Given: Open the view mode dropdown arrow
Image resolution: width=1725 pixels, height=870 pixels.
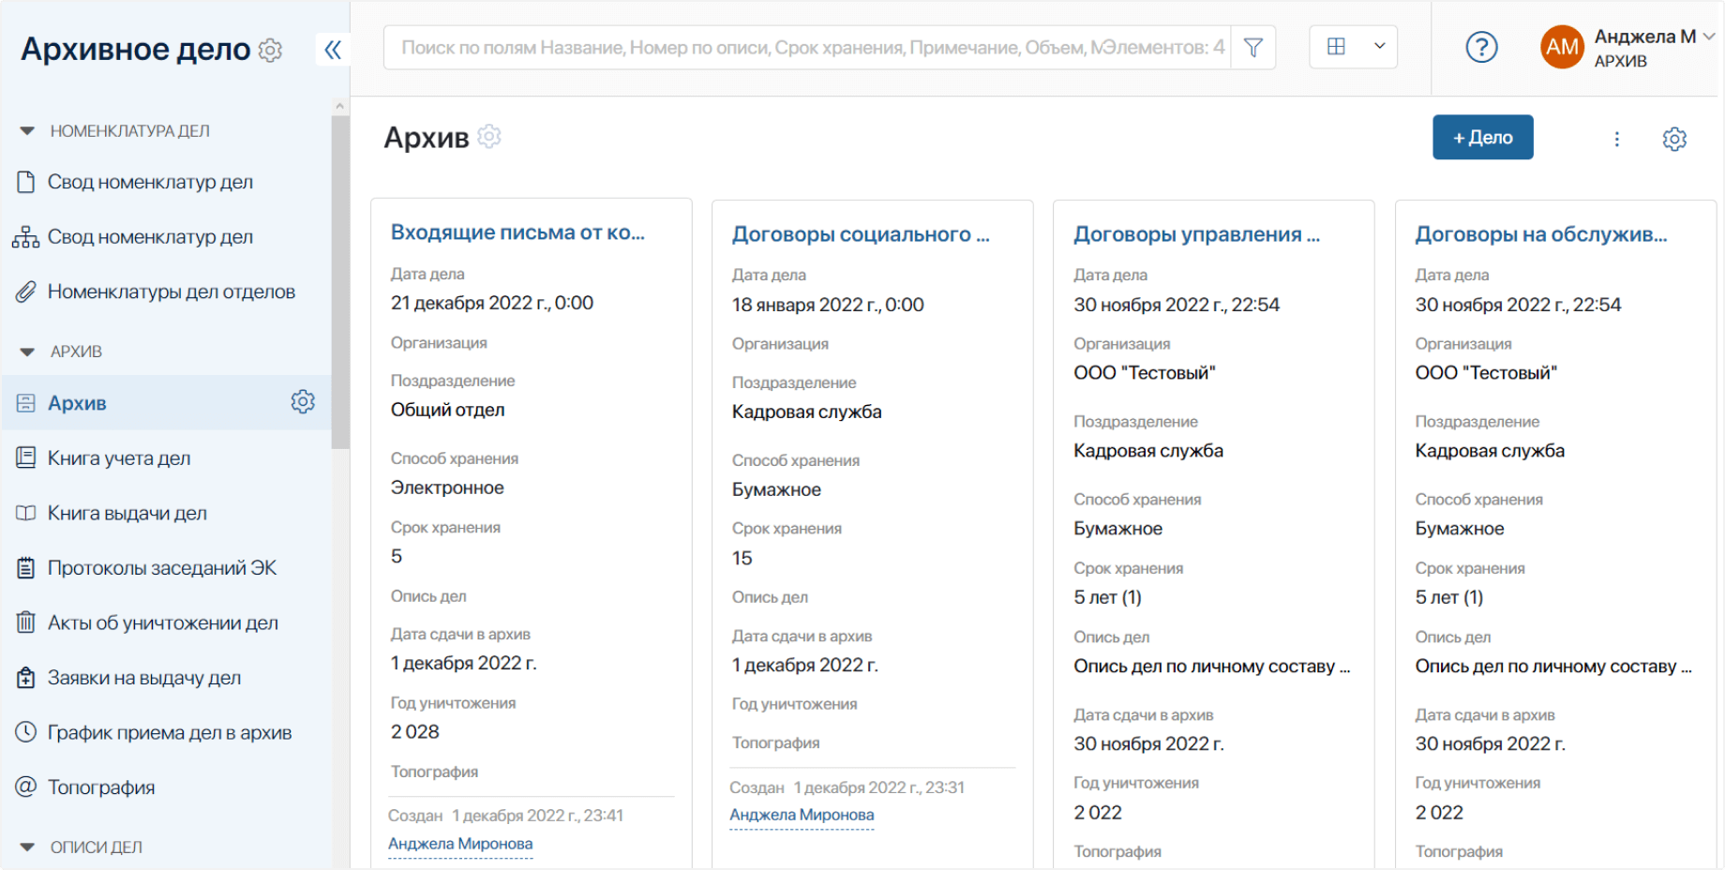Looking at the screenshot, I should 1379,46.
